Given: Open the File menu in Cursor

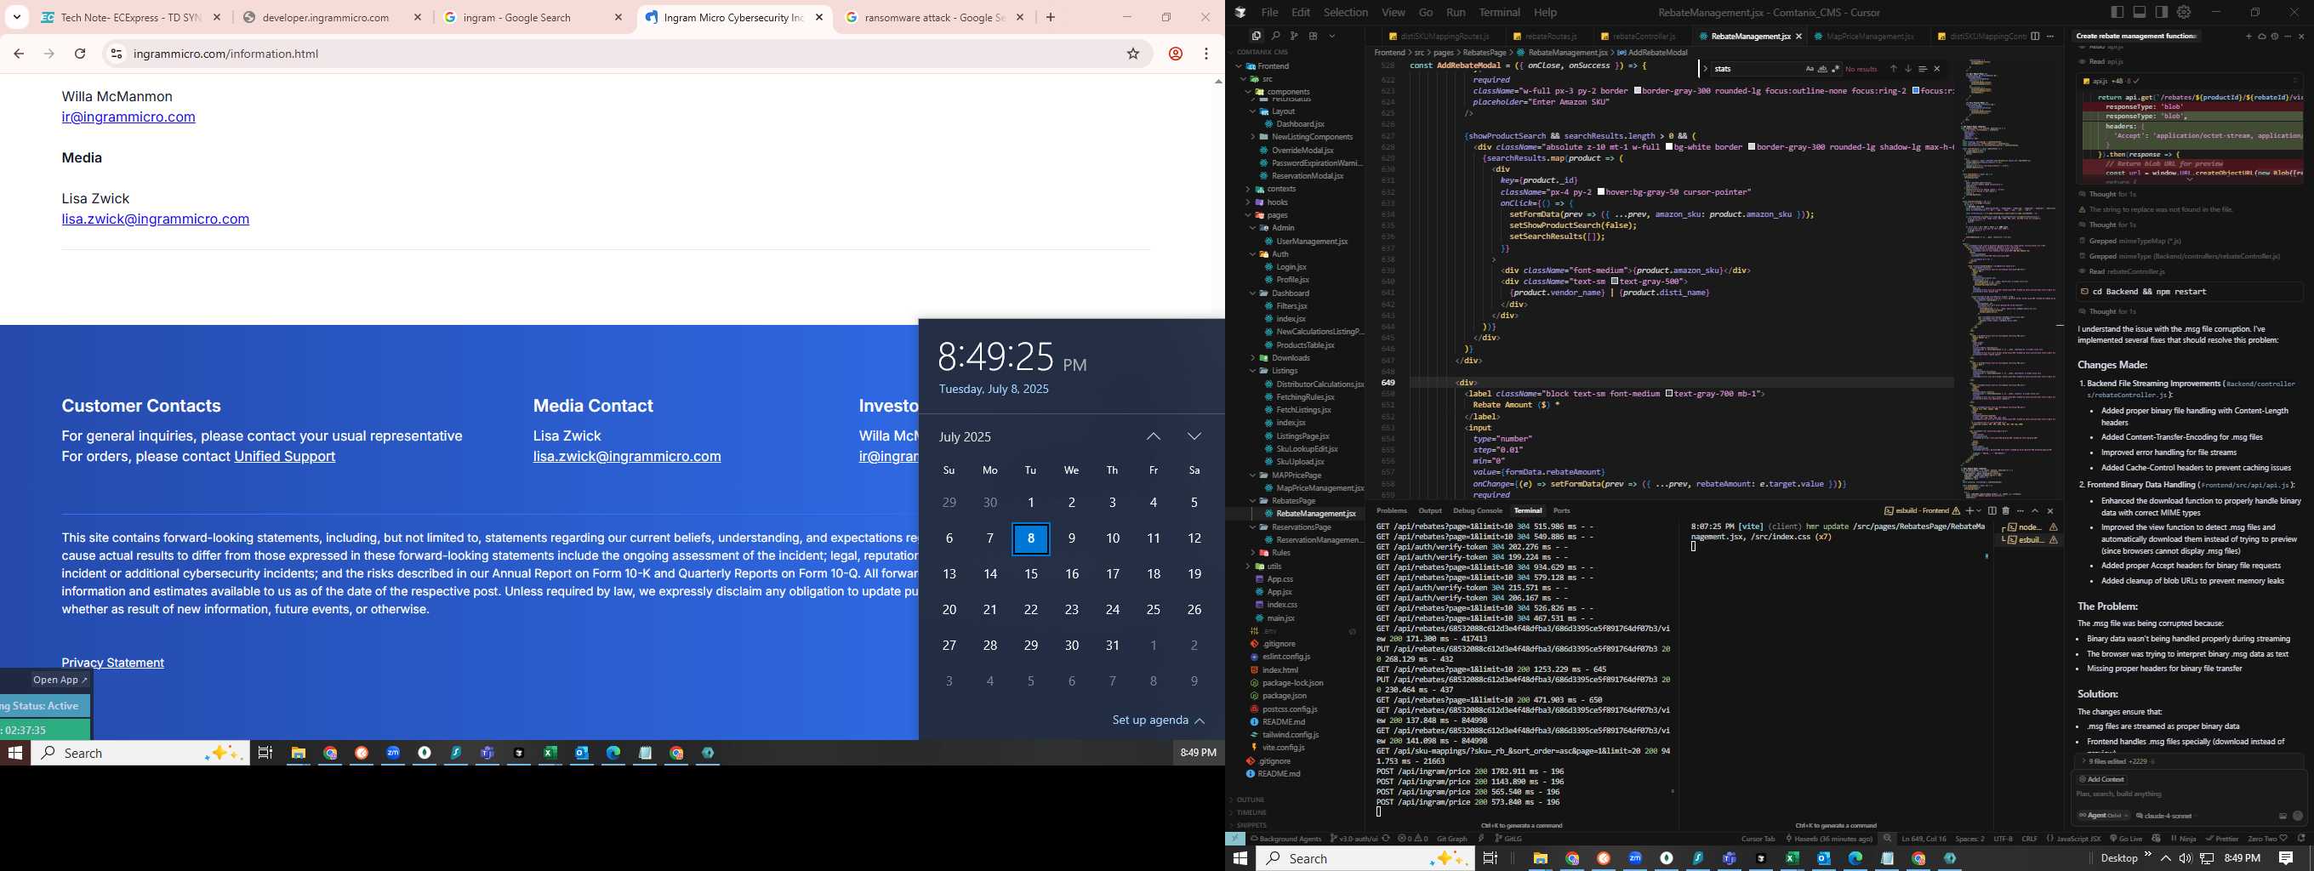Looking at the screenshot, I should (x=1269, y=13).
